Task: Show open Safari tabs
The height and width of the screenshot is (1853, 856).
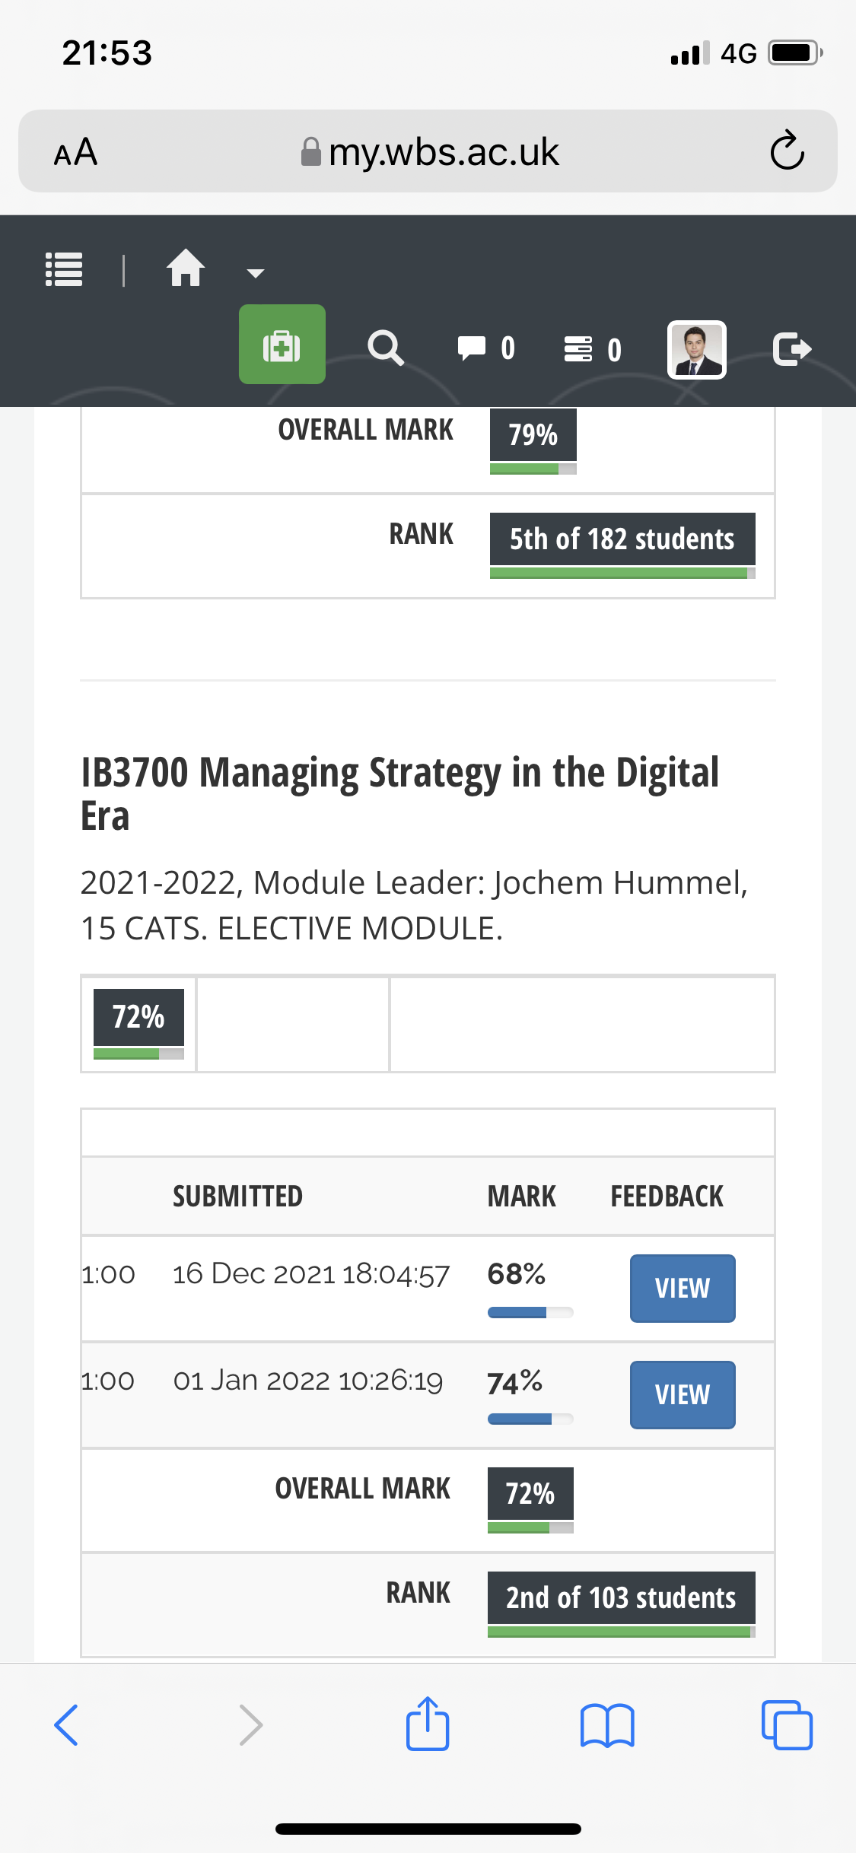Action: click(x=787, y=1725)
